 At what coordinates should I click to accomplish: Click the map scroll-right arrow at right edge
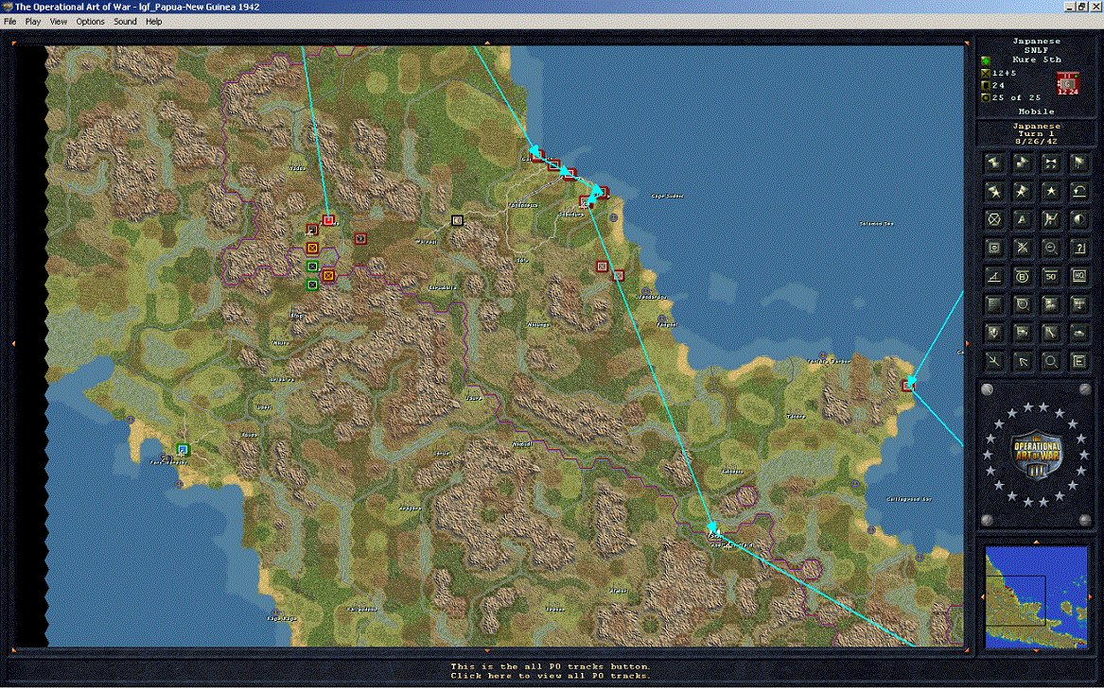pyautogui.click(x=968, y=343)
